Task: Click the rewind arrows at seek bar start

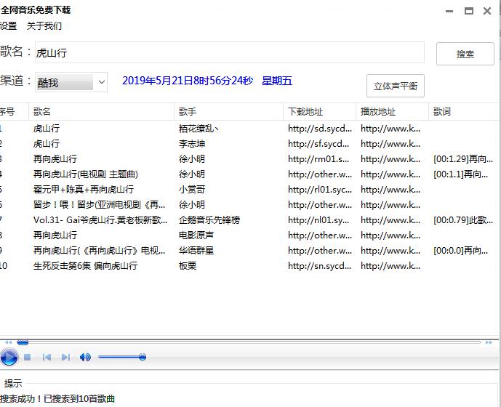Action: coord(8,342)
